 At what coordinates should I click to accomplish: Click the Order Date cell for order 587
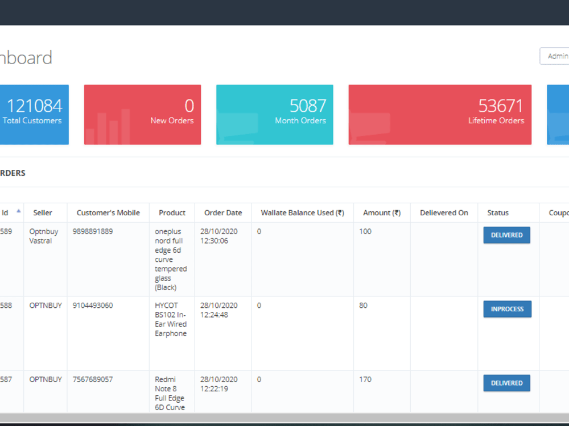pos(223,384)
